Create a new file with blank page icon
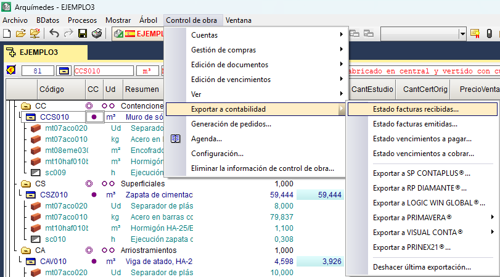The height and width of the screenshot is (277, 500). 7,33
